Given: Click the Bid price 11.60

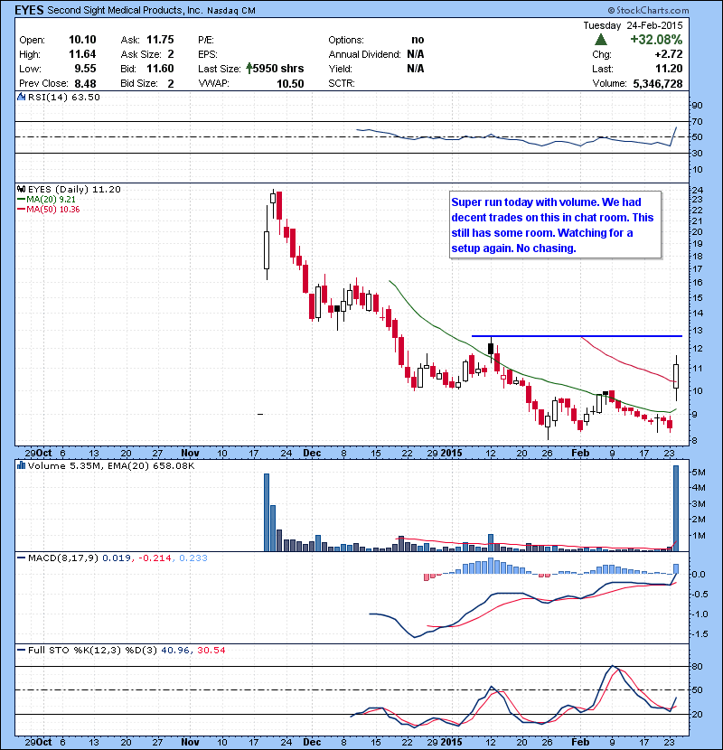Looking at the screenshot, I should point(160,69).
